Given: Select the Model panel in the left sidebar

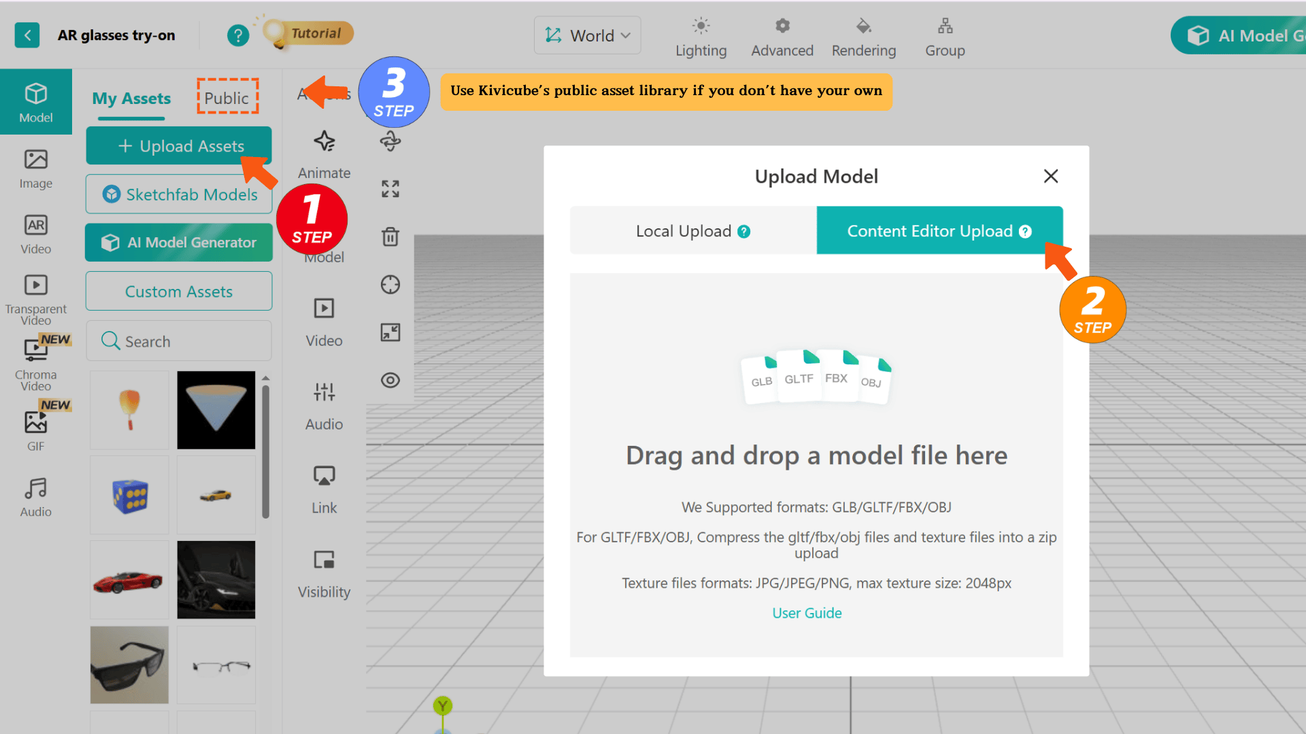Looking at the screenshot, I should pos(36,101).
